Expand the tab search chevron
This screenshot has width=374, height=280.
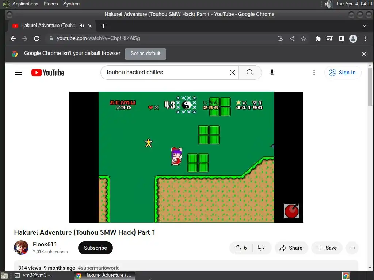[364, 26]
